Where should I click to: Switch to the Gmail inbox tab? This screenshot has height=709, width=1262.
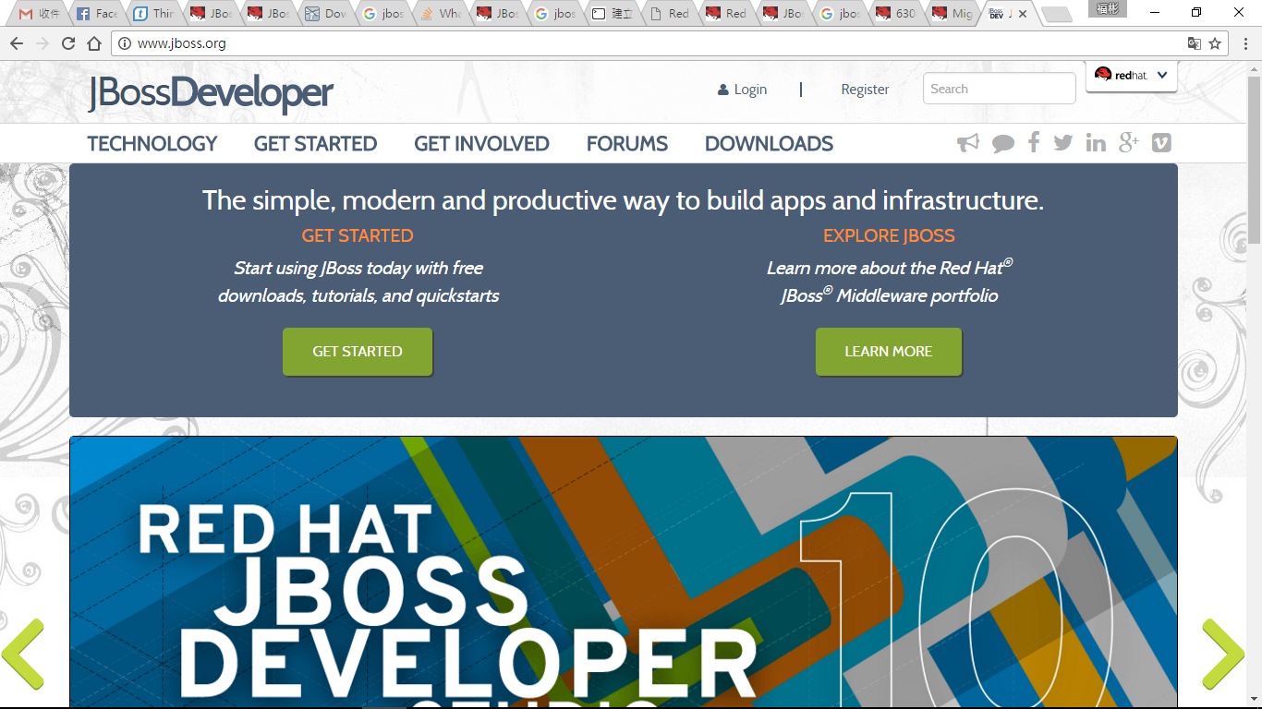(40, 14)
